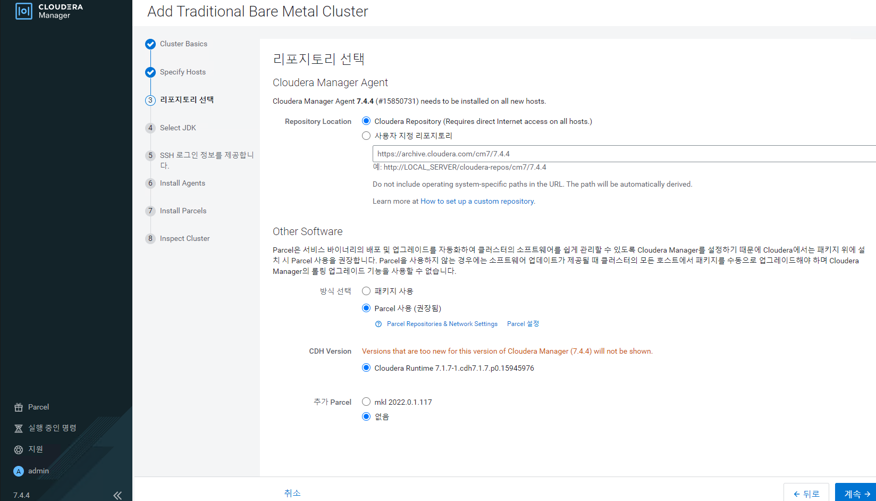Viewport: 876px width, 501px height.
Task: Open the Parcel settings link
Action: tap(523, 324)
